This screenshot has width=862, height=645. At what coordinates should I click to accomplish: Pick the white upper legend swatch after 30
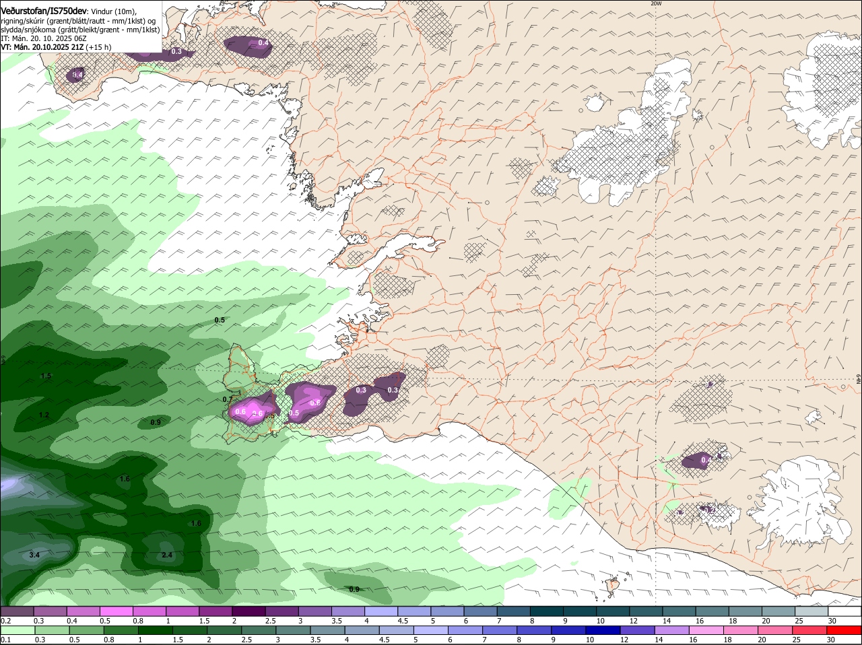point(845,611)
